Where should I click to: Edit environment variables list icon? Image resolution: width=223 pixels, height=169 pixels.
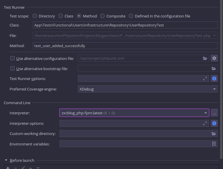tap(214, 144)
